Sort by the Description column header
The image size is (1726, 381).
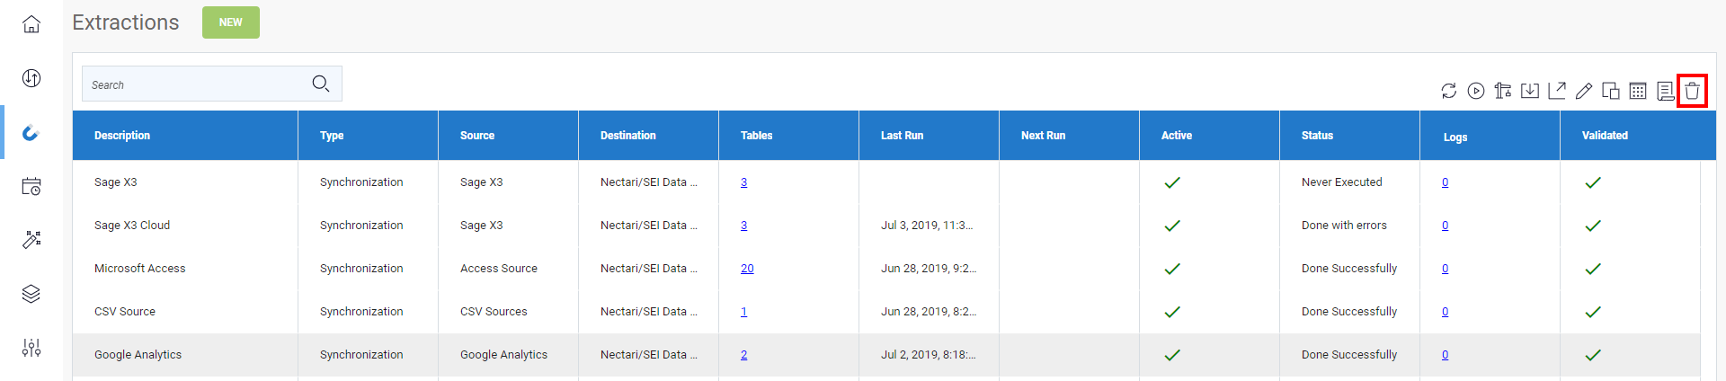click(122, 136)
